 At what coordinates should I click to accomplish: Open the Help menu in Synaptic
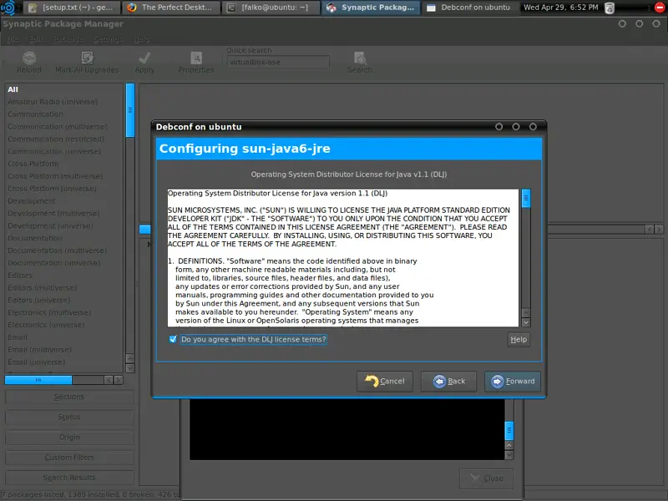(141, 39)
